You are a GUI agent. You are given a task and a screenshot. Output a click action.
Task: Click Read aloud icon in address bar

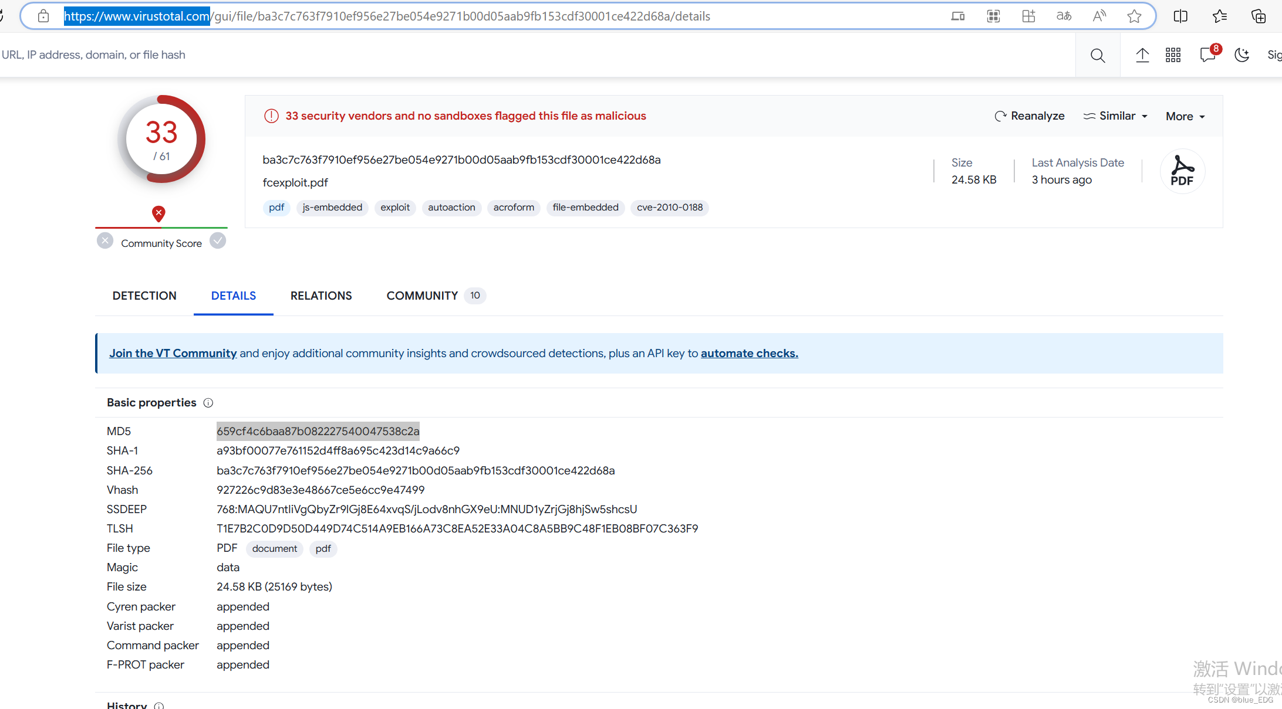[1099, 16]
